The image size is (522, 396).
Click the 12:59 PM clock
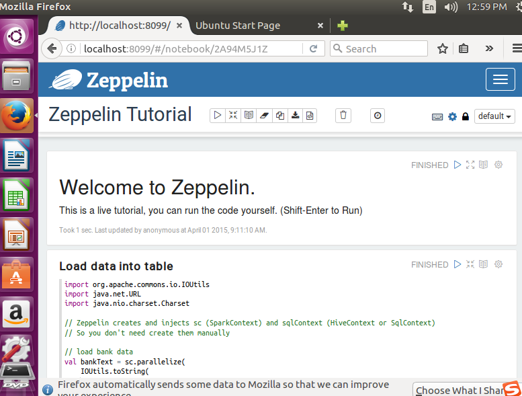[486, 7]
